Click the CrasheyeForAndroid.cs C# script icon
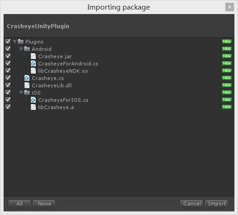Viewport: 238px width, 215px height. tap(33, 64)
